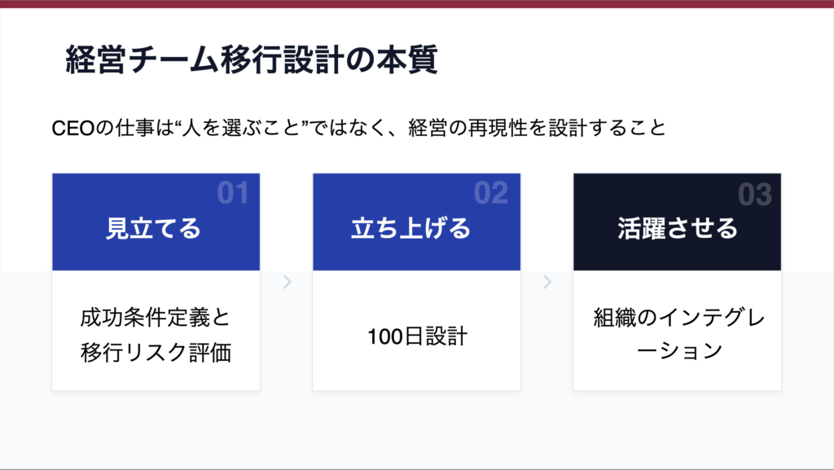Select the slide title 経営チーム移行設計の本質
Viewport: 834px width, 470px height.
[x=252, y=61]
